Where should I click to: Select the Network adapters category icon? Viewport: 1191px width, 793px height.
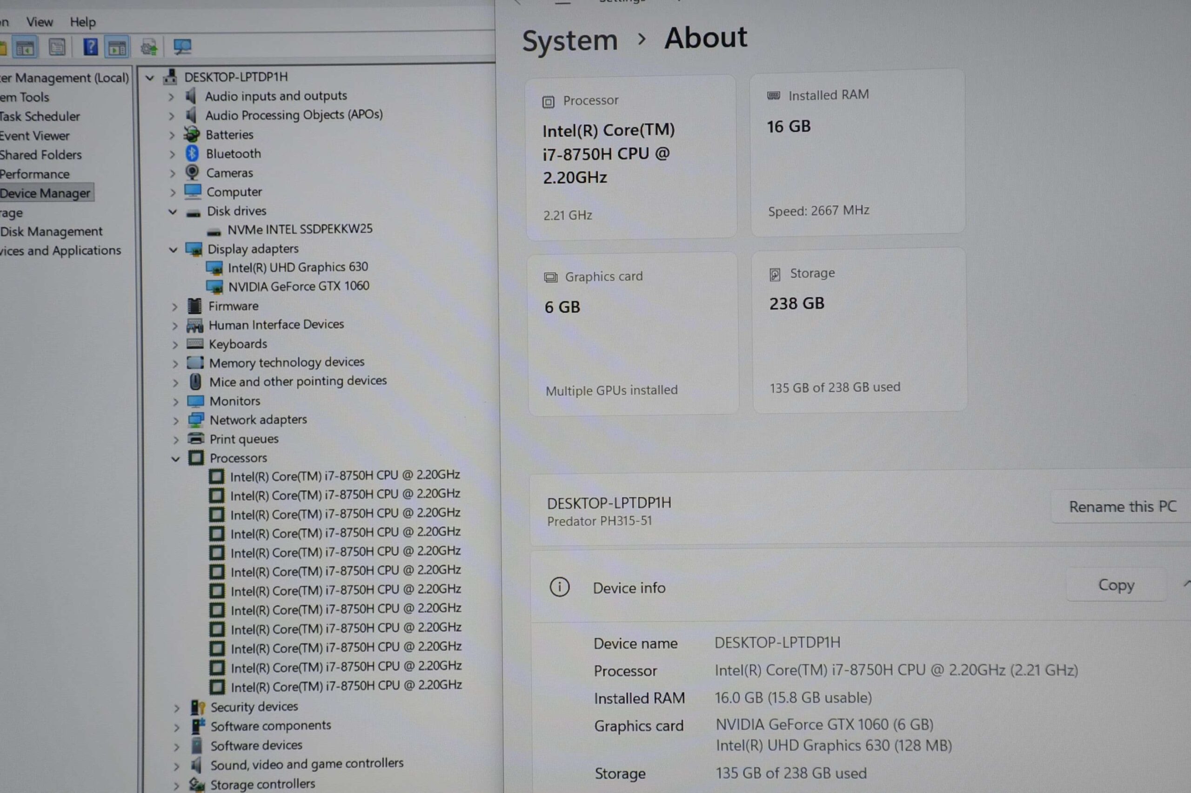(x=195, y=420)
